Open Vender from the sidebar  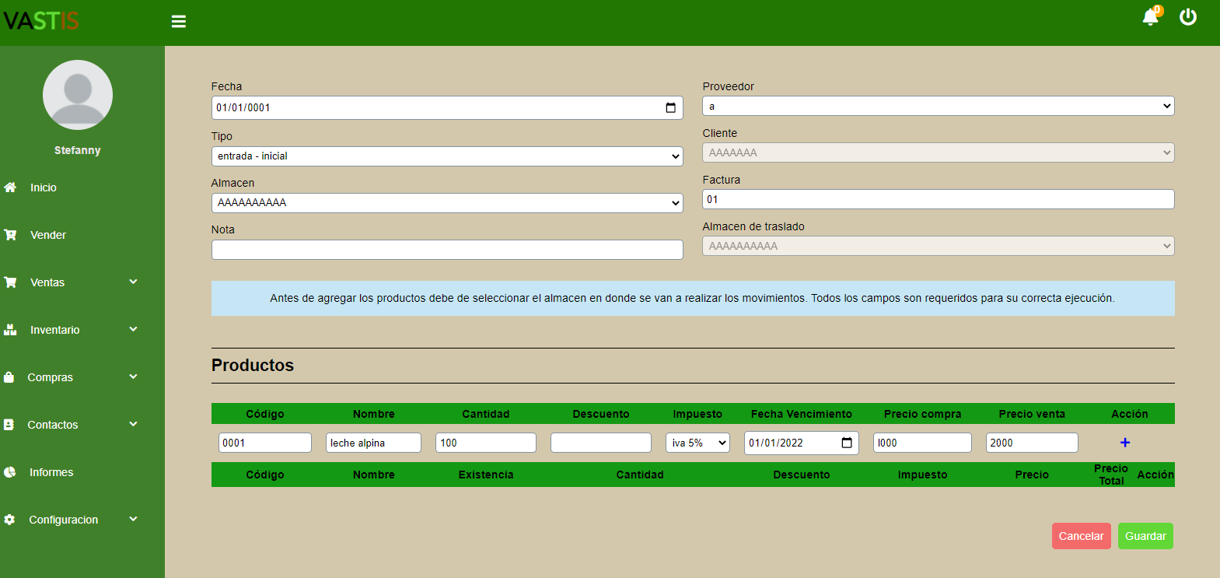tap(47, 235)
